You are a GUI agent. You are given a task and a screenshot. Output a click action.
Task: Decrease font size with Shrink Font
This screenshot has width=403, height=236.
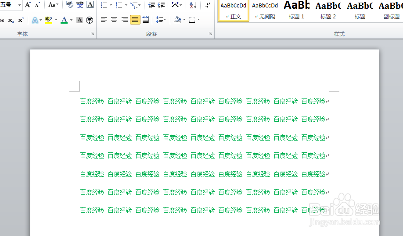click(x=37, y=5)
